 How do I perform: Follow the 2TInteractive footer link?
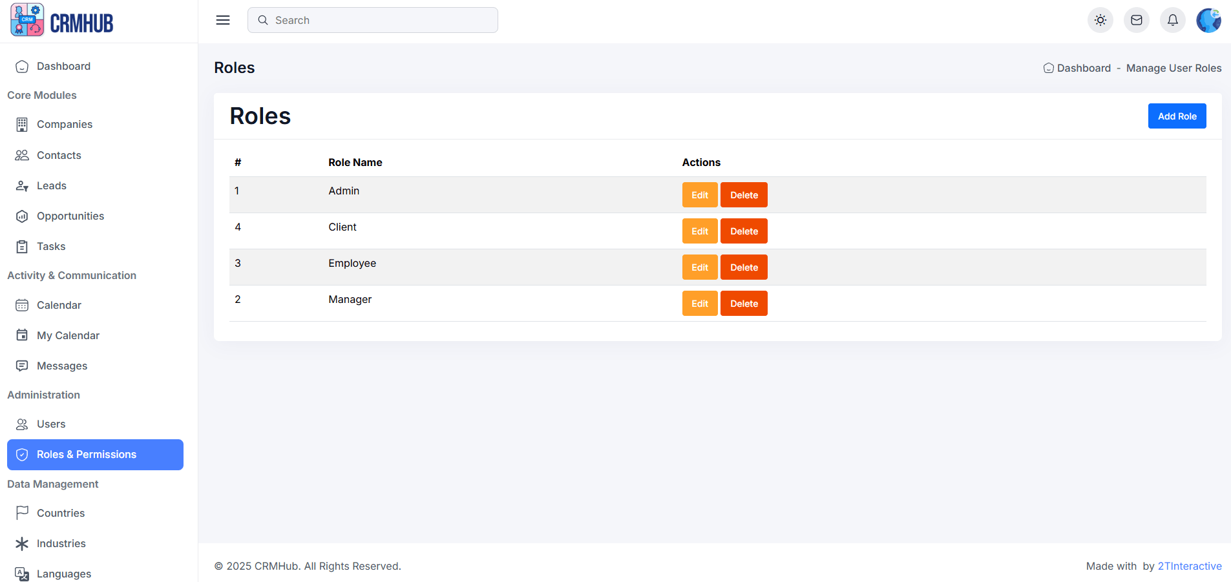(1189, 566)
